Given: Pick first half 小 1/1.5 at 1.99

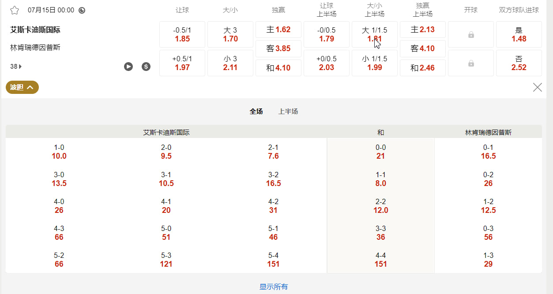Looking at the screenshot, I should [x=375, y=63].
